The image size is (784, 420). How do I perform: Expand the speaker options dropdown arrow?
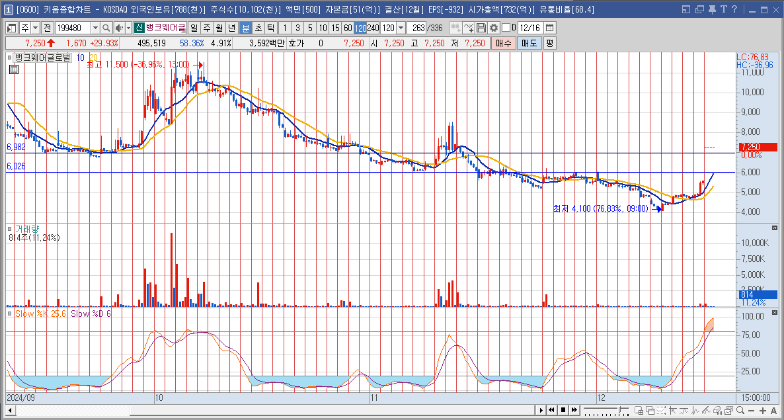point(128,28)
